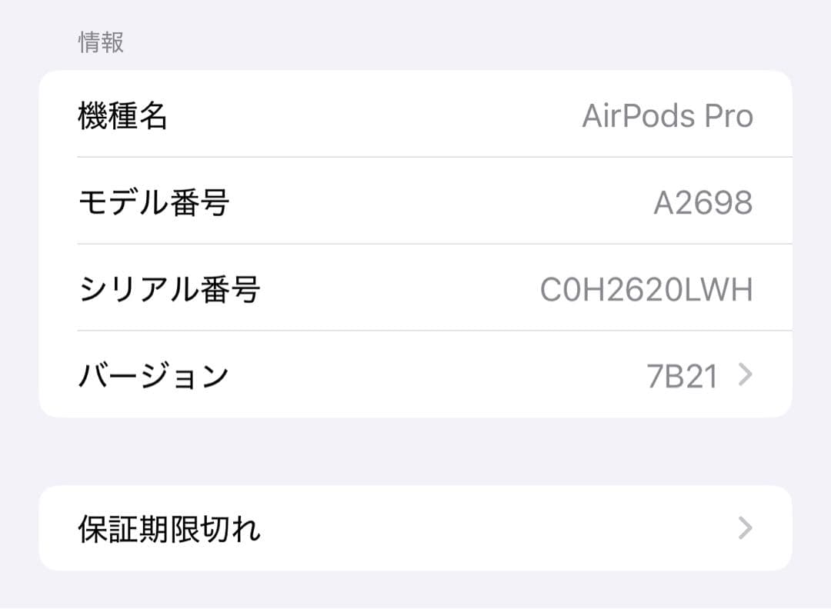The image size is (831, 609).
Task: Select the モデル番号 row
Action: pos(415,201)
